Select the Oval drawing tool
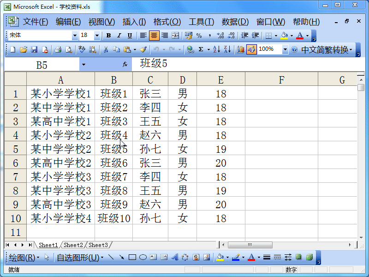This screenshot has width=369, height=277. pyautogui.click(x=143, y=257)
